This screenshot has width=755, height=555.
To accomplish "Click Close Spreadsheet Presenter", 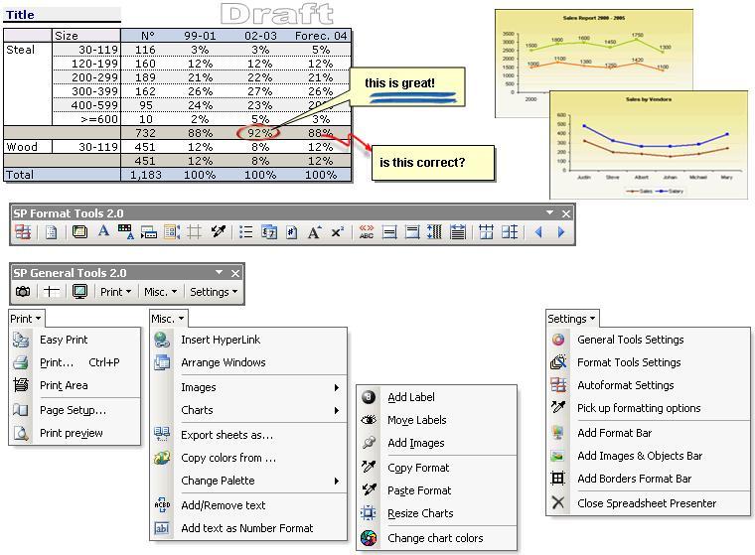I will tap(647, 503).
